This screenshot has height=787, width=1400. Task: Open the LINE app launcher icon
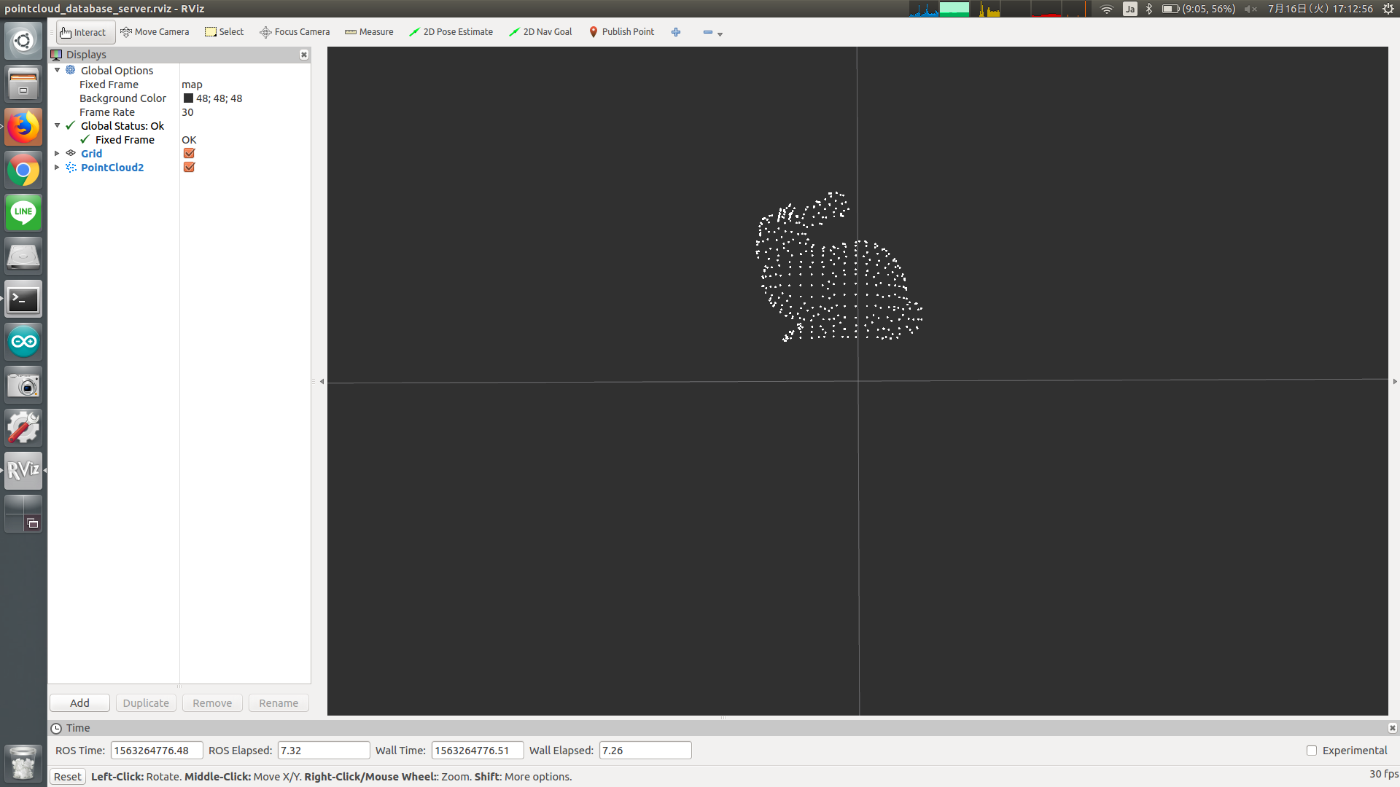23,213
